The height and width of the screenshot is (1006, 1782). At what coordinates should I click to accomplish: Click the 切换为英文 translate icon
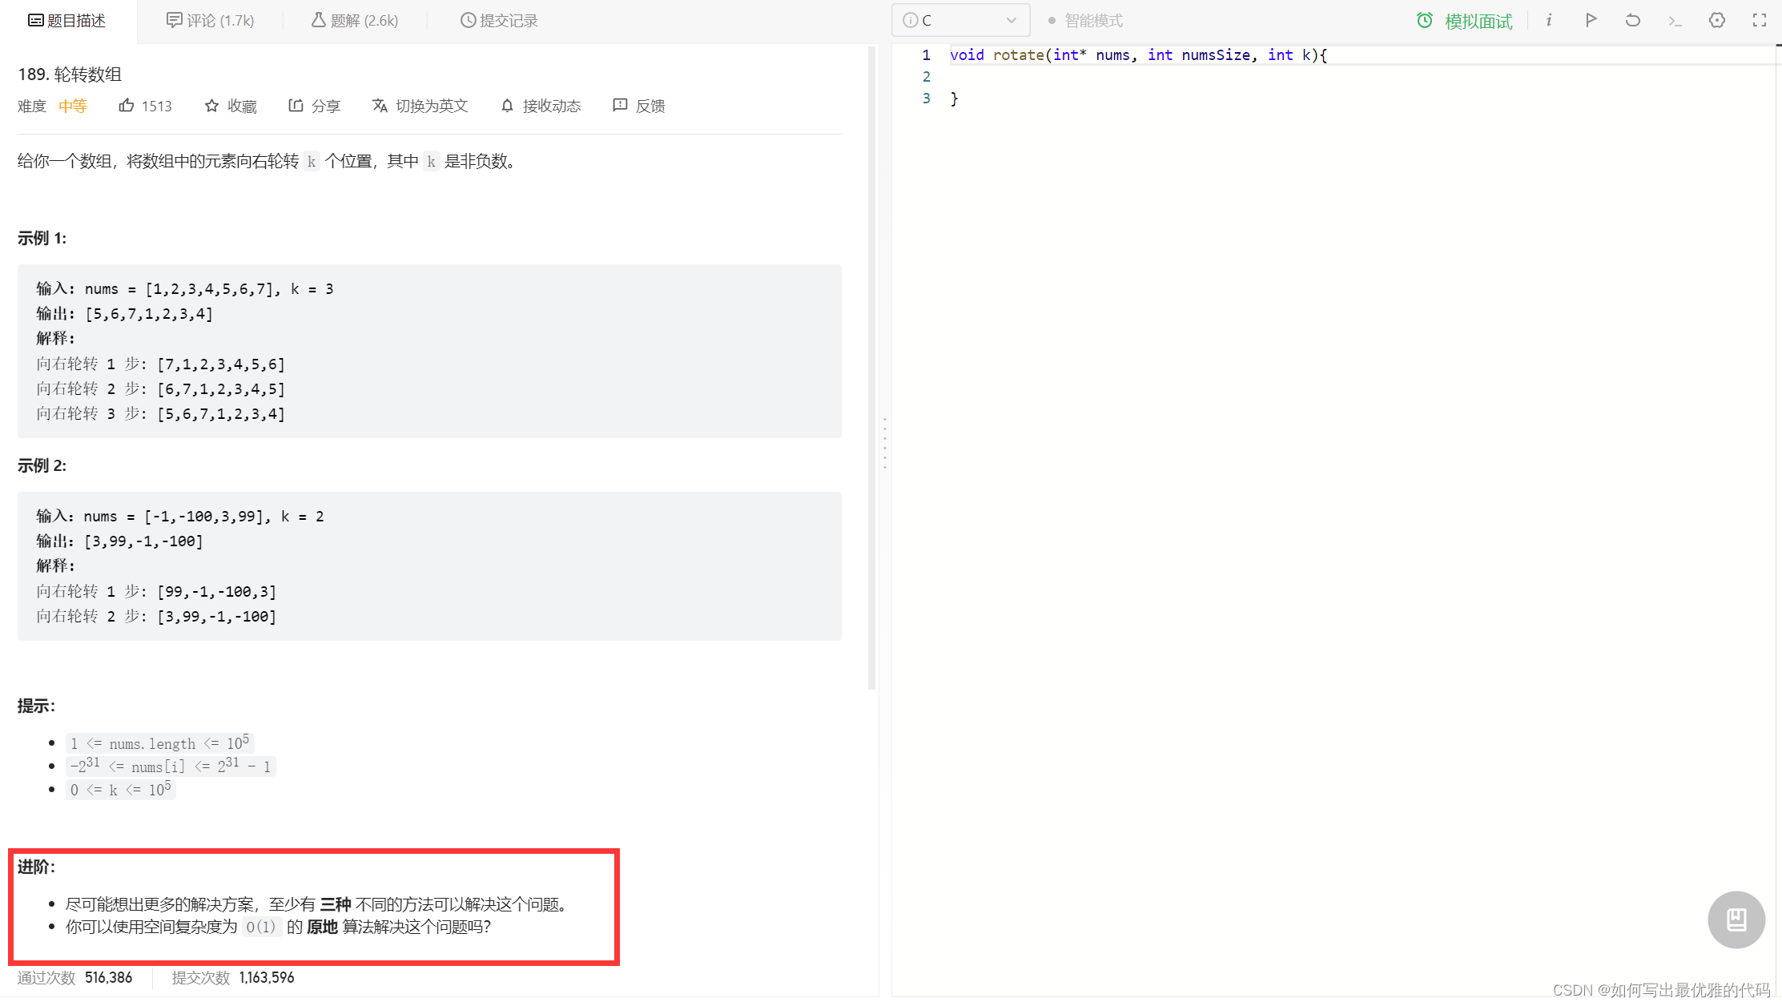point(380,106)
